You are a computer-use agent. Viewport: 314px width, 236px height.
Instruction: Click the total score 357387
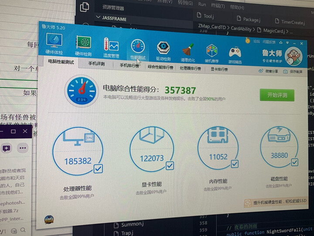pos(180,90)
